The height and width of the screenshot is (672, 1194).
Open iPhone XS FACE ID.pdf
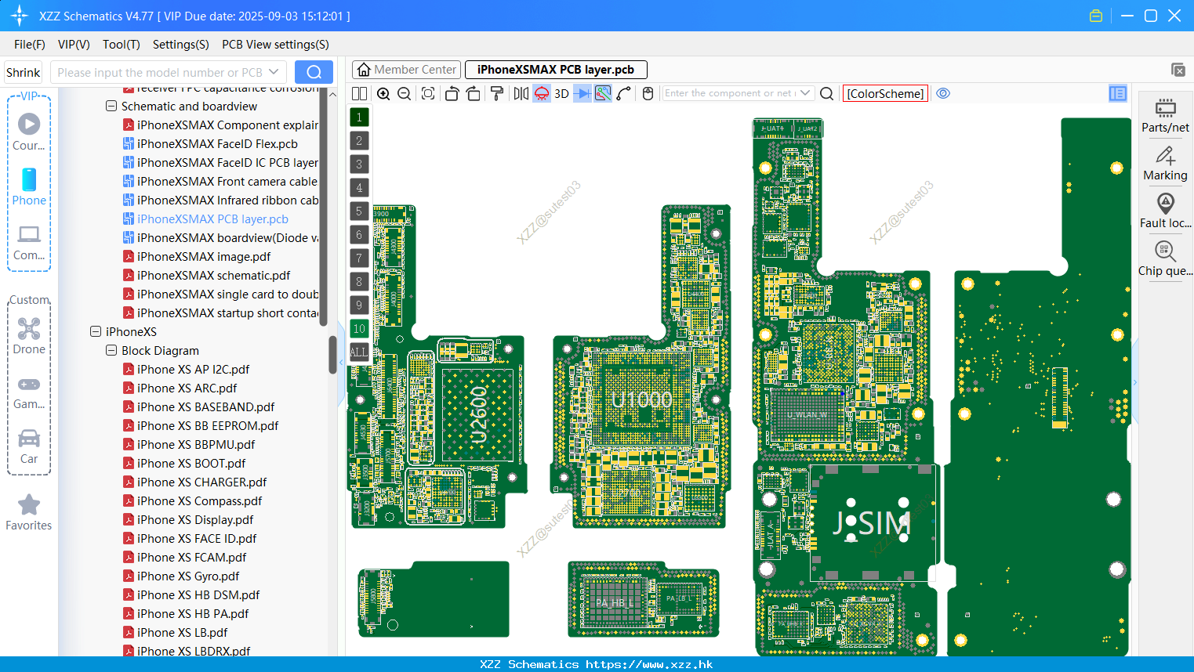[x=197, y=539]
